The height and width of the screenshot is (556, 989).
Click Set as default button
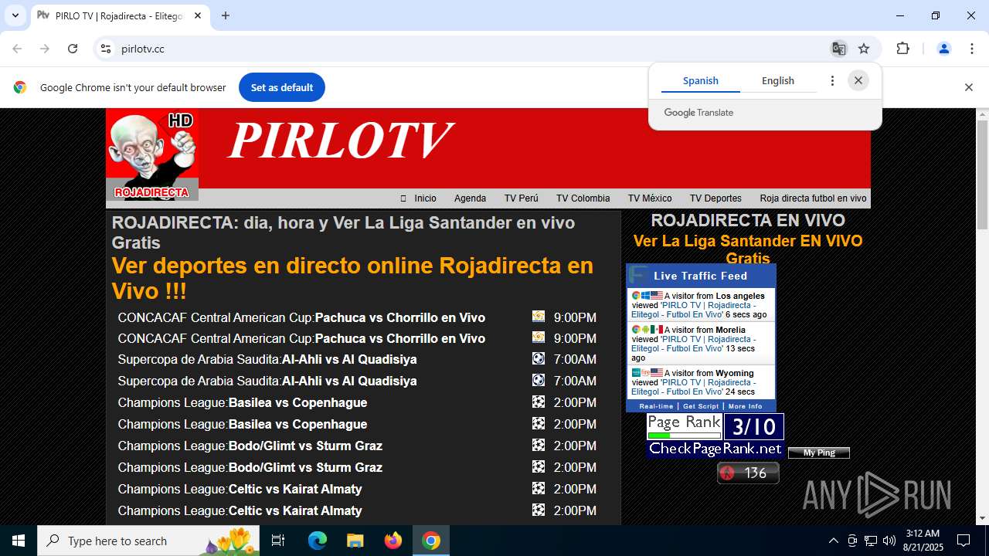click(x=282, y=87)
